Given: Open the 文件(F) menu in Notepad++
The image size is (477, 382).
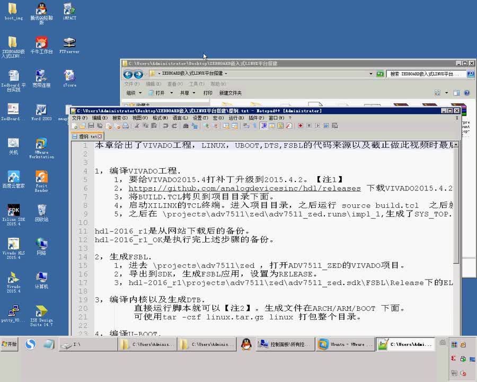Looking at the screenshot, I should (x=79, y=118).
